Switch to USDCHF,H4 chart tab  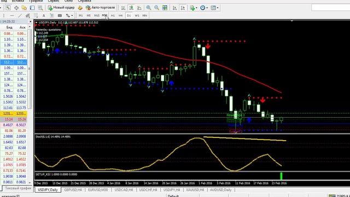click(x=148, y=190)
